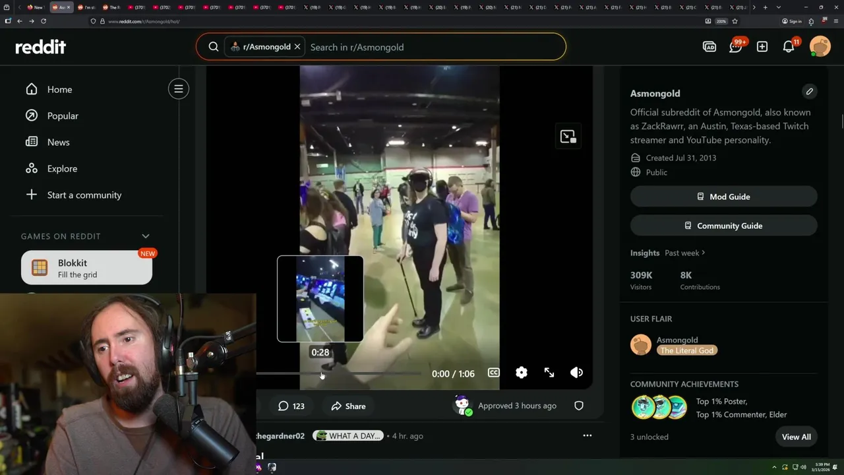Open the Blokkit game card

(x=86, y=269)
